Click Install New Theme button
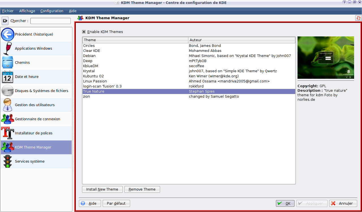Screen dimensions: 362x212 click(102, 189)
